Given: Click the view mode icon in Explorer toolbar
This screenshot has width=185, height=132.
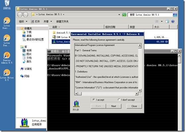Looking at the screenshot, I should tap(157, 21).
